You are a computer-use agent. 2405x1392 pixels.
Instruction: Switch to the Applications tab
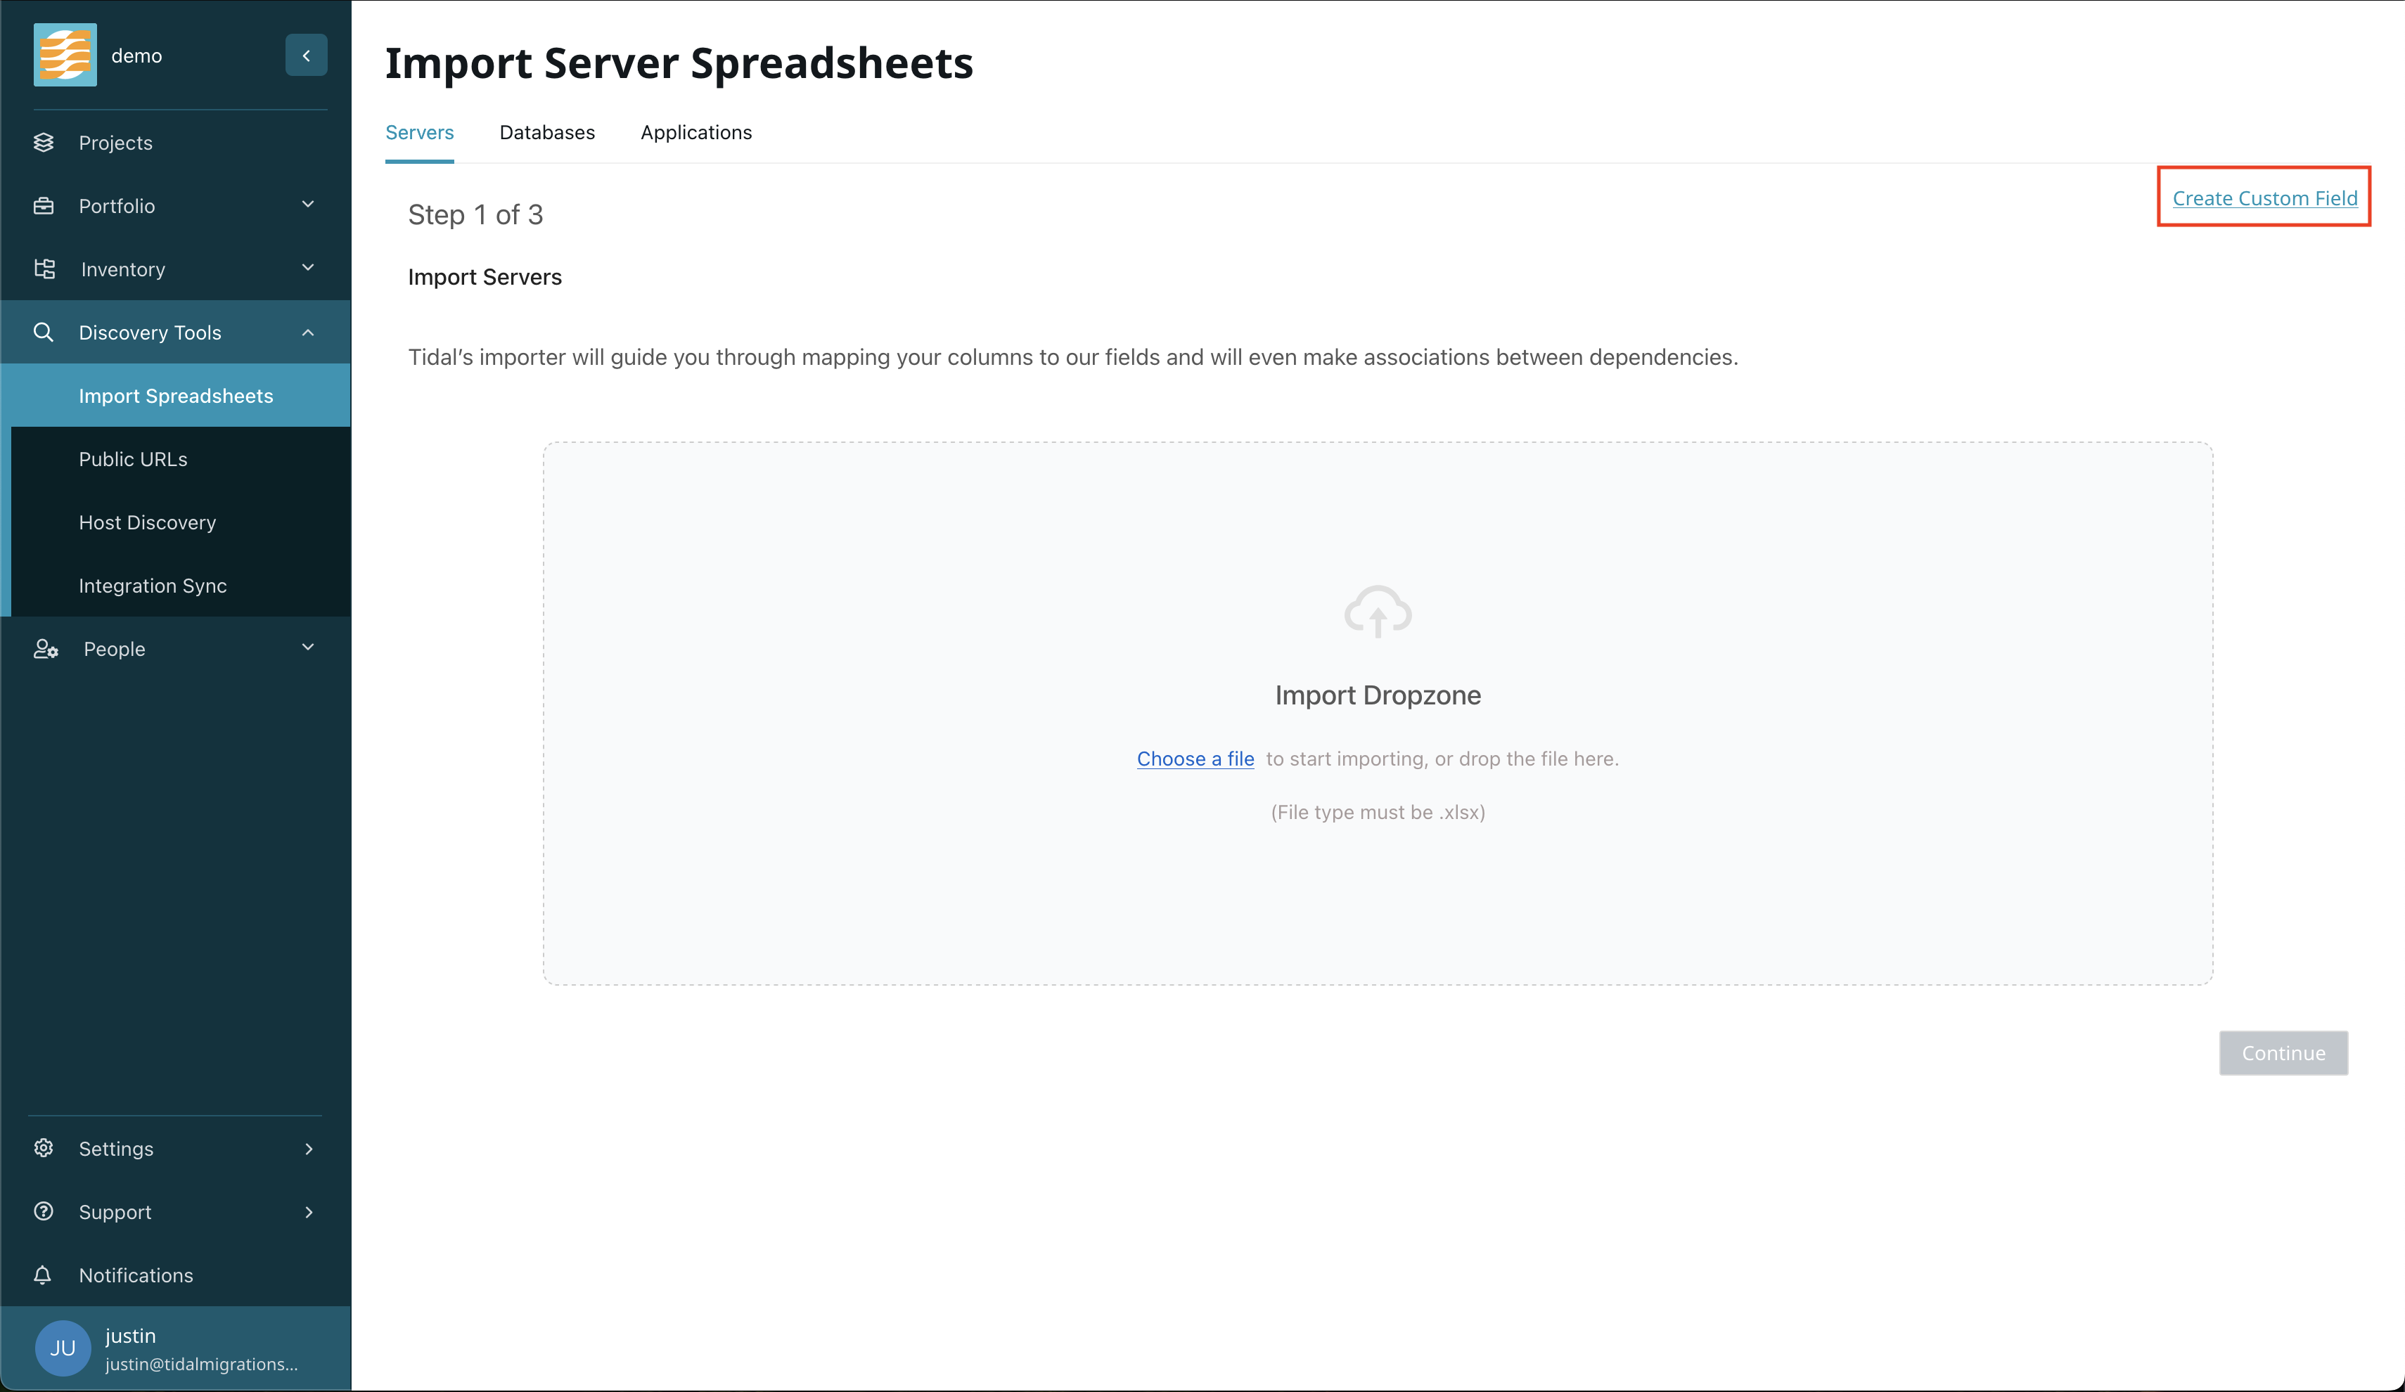coord(695,133)
